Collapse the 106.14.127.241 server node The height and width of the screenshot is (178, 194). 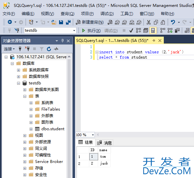[x=6, y=57]
